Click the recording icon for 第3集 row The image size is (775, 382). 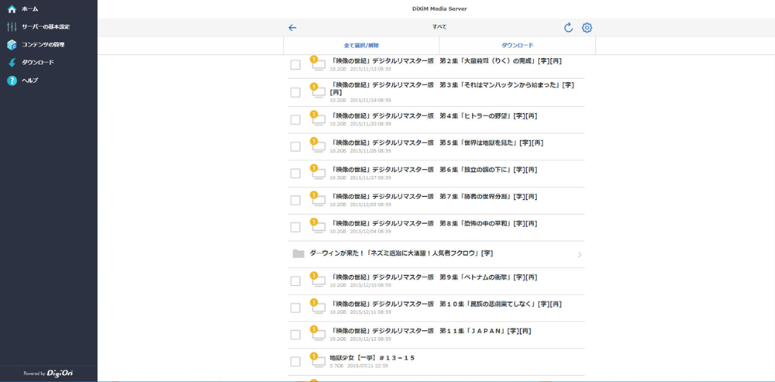click(x=317, y=91)
